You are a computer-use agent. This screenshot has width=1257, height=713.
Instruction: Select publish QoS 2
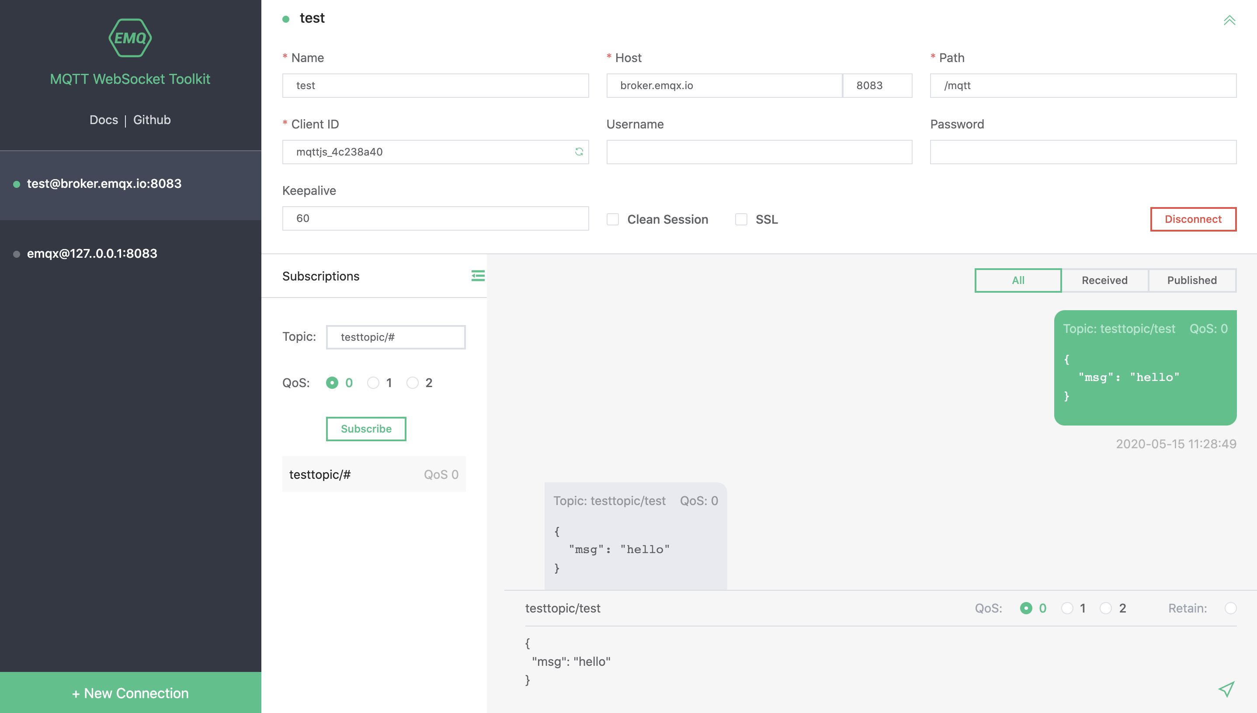pyautogui.click(x=1105, y=608)
